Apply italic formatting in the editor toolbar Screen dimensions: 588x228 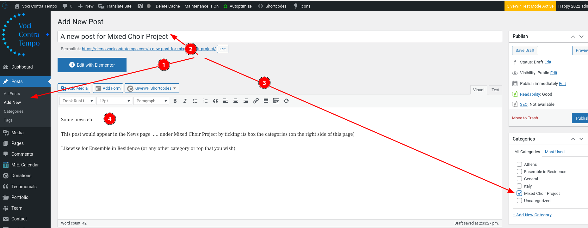(185, 101)
